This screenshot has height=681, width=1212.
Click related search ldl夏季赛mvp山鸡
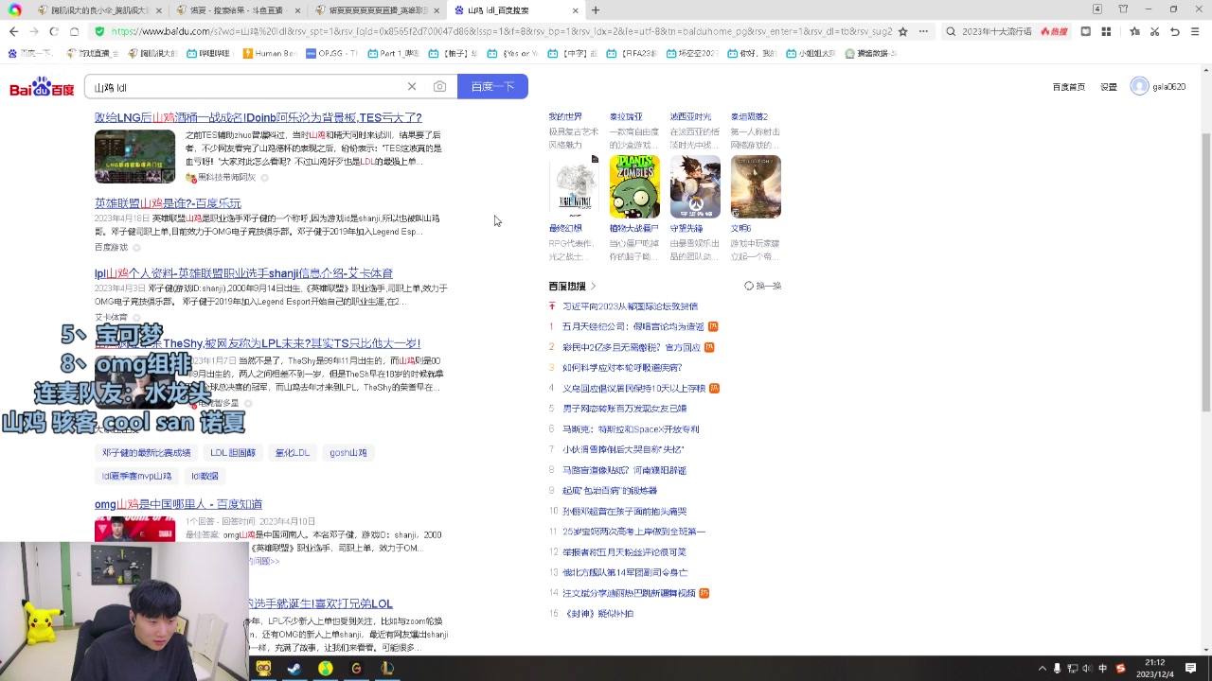click(x=137, y=476)
